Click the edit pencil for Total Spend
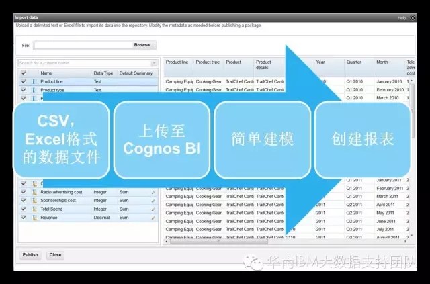The width and height of the screenshot is (430, 284). (x=153, y=209)
